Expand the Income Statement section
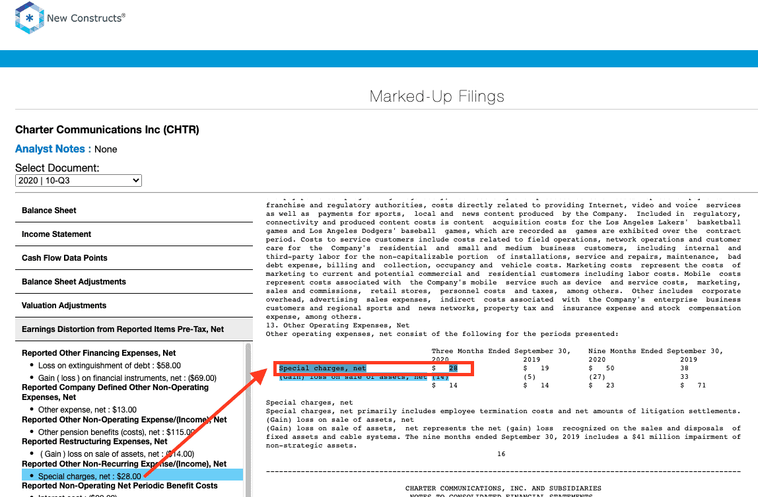 tap(134, 234)
